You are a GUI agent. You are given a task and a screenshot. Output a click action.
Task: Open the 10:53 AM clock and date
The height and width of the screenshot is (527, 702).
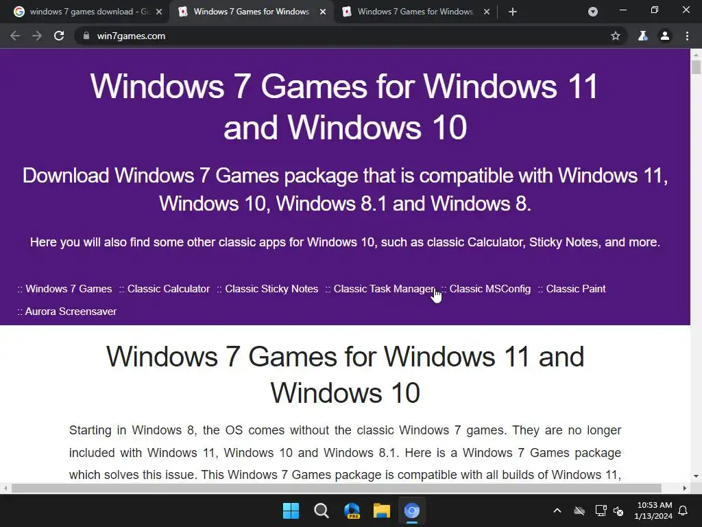(653, 511)
